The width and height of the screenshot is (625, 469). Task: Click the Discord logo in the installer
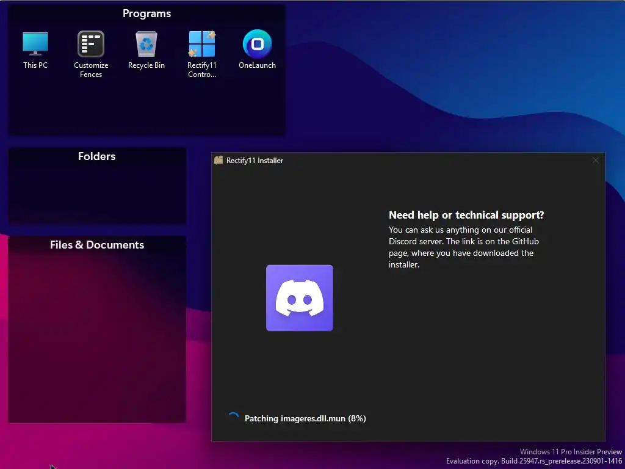coord(299,298)
